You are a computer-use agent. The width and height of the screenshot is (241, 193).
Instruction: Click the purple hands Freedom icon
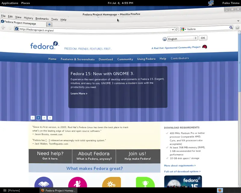[44, 182]
